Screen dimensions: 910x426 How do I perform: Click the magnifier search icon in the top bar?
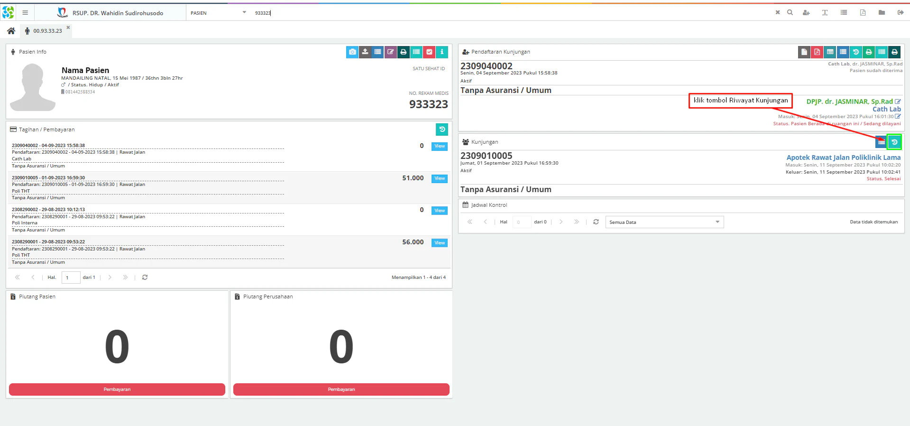pyautogui.click(x=790, y=12)
